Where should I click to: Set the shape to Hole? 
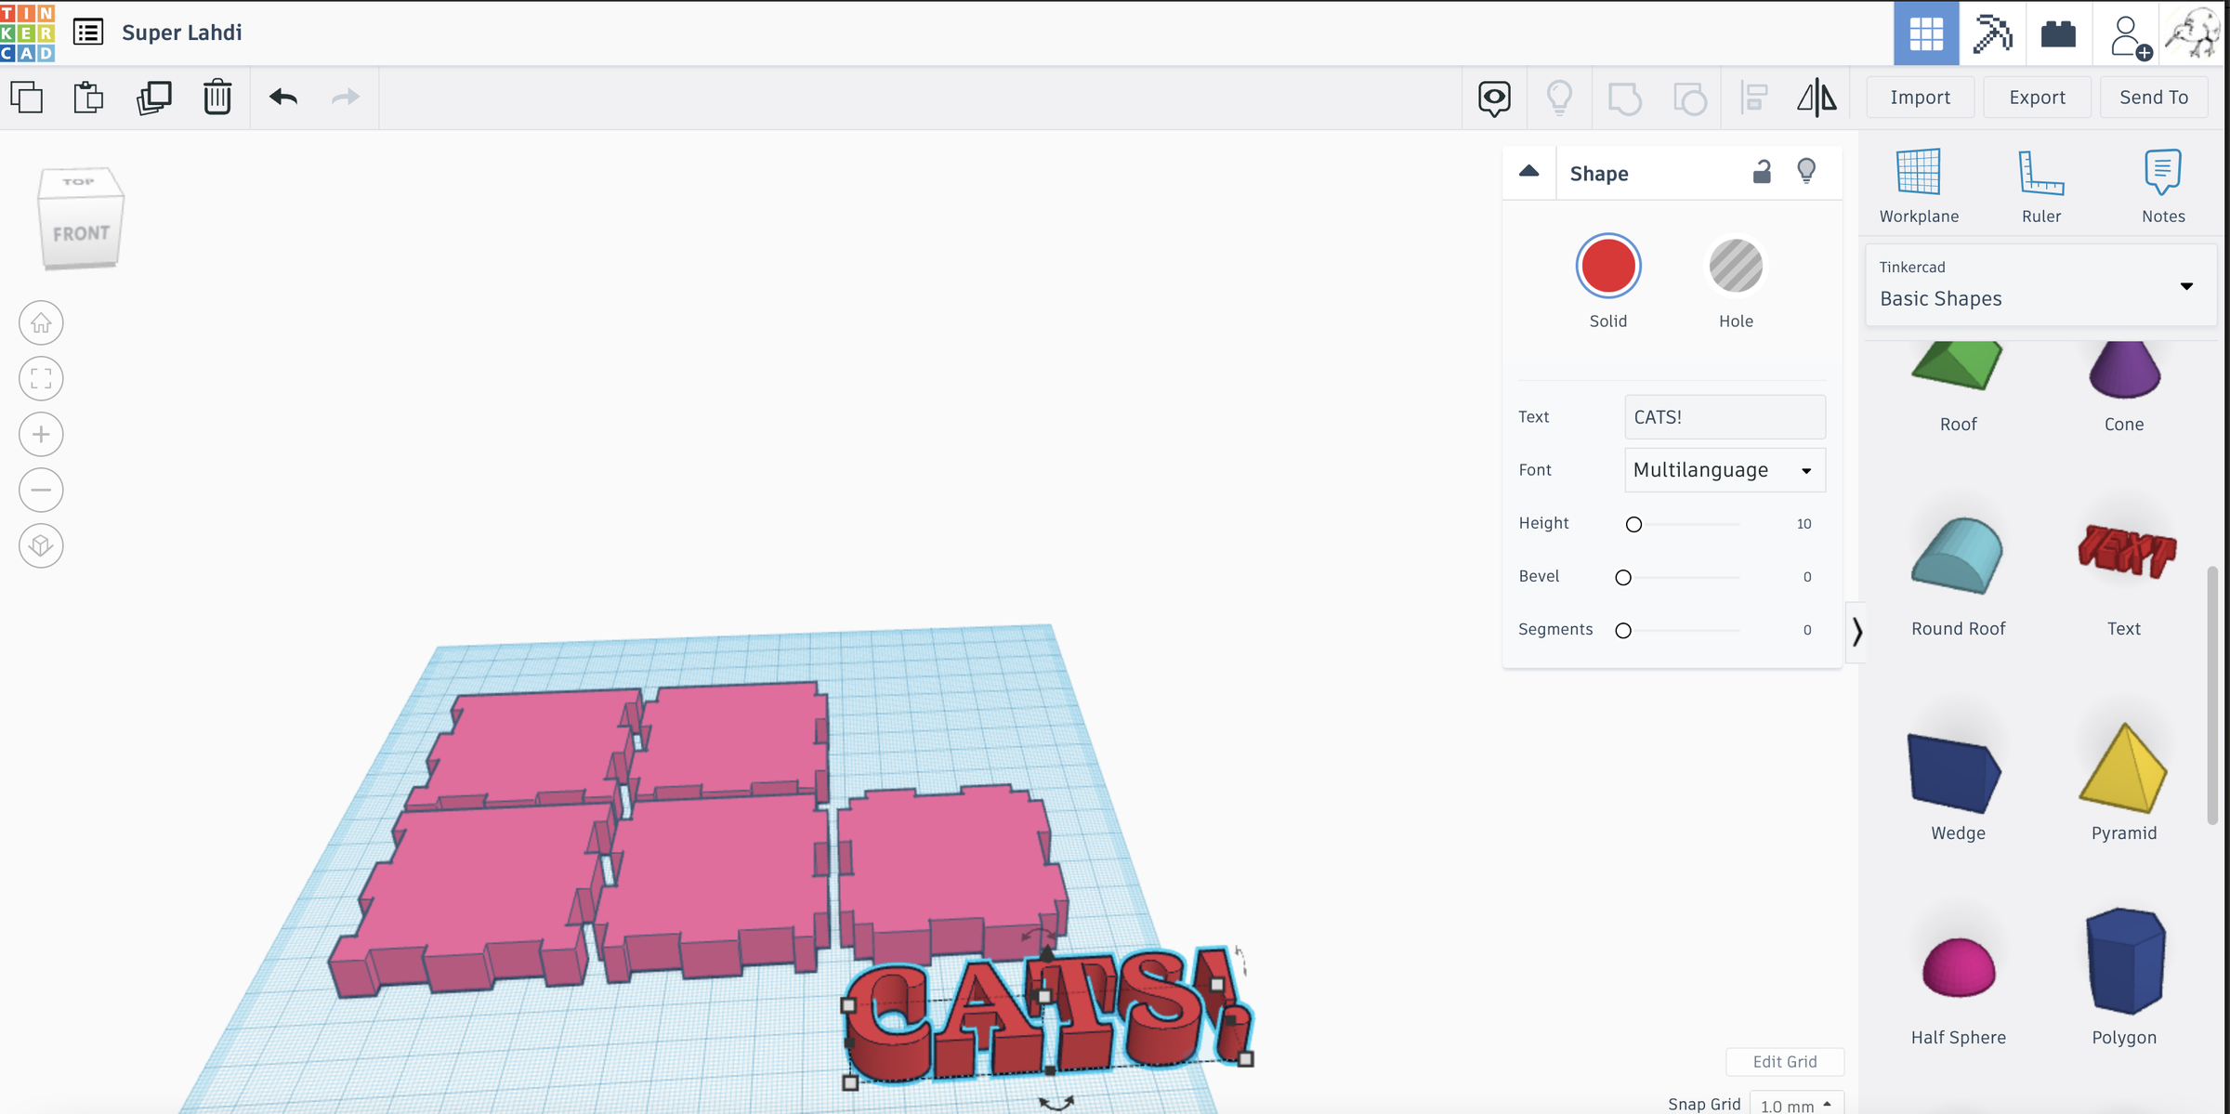click(x=1736, y=266)
